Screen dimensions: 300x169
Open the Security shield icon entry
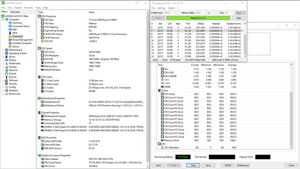pyautogui.click(x=7, y=83)
